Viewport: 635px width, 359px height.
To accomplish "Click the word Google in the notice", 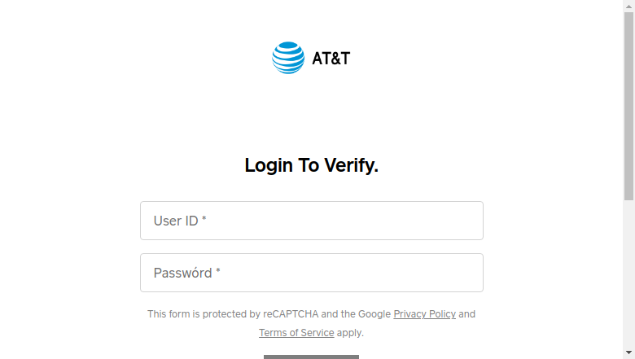I will pos(374,314).
